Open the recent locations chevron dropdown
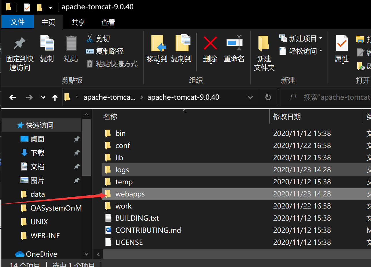This screenshot has height=267, width=371. pyautogui.click(x=43, y=97)
